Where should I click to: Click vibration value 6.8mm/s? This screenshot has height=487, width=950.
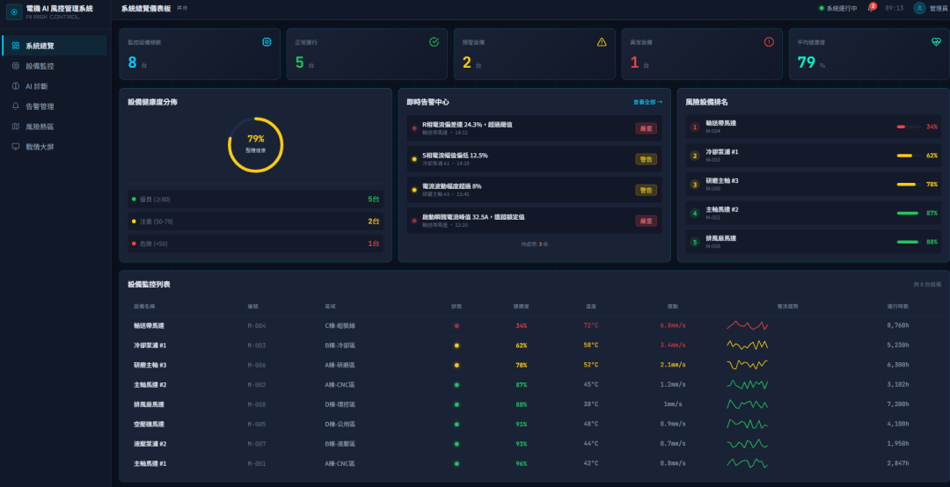pyautogui.click(x=673, y=326)
